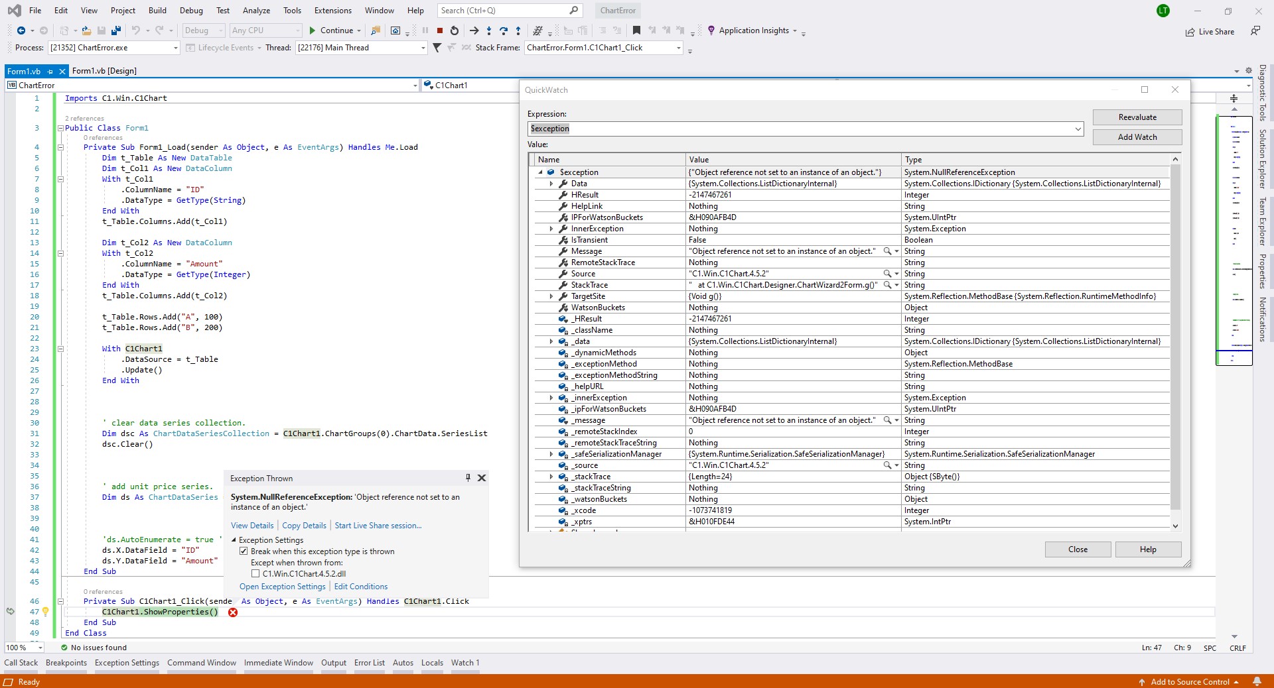The image size is (1274, 688).
Task: Open text visualizer for the Message row
Action: click(x=887, y=251)
